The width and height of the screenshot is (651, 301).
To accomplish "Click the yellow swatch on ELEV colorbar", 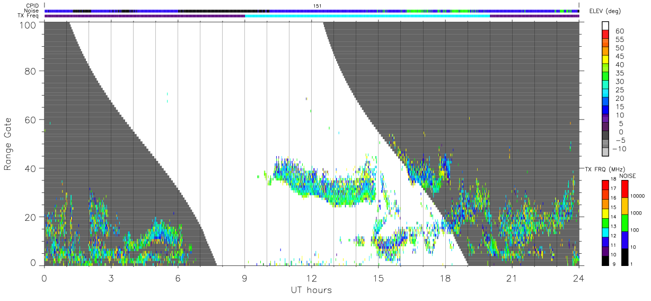I will coord(605,59).
